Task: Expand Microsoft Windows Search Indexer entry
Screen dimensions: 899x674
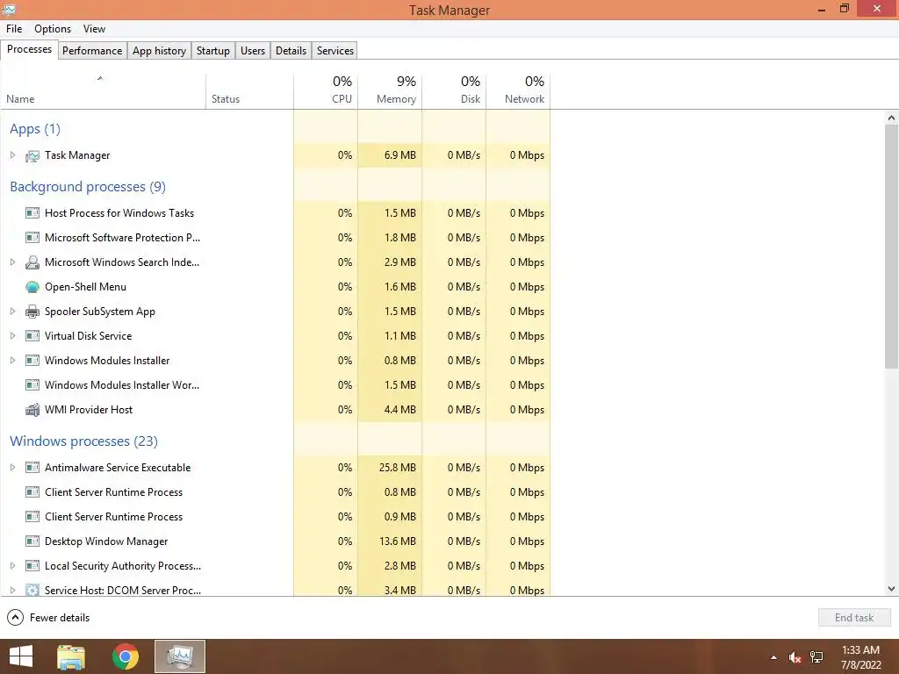Action: click(x=12, y=262)
